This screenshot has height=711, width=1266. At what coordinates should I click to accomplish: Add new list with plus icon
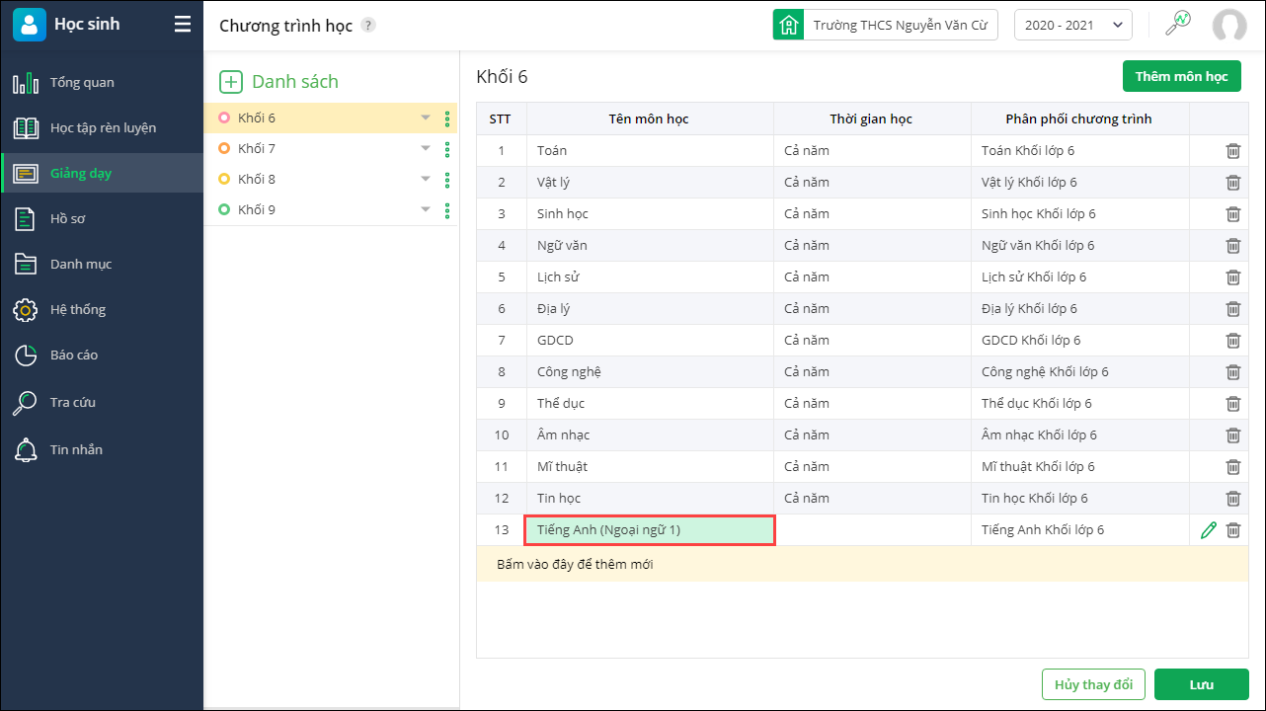tap(230, 82)
